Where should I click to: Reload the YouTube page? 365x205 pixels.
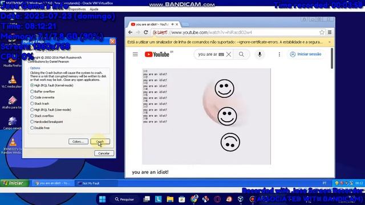[x=146, y=32]
